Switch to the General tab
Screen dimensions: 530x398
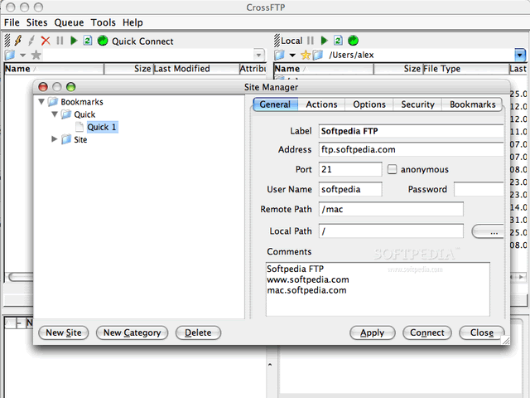click(x=275, y=104)
